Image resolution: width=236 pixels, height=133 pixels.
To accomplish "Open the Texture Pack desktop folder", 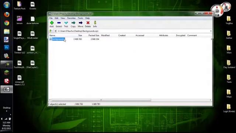I will [x=20, y=6].
